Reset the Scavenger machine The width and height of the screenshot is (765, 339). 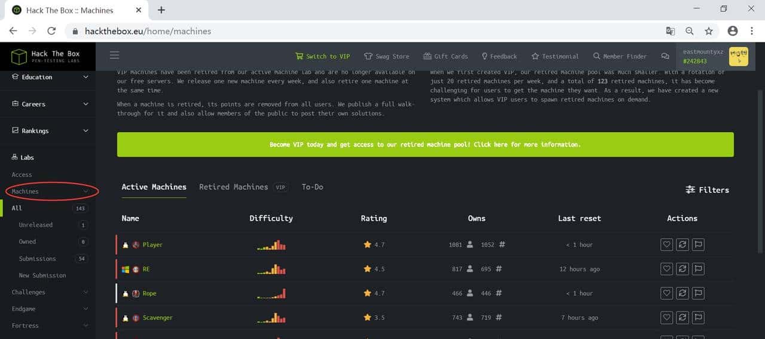[682, 317]
